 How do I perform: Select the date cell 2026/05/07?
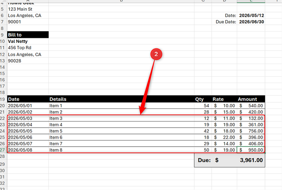pos(28,143)
